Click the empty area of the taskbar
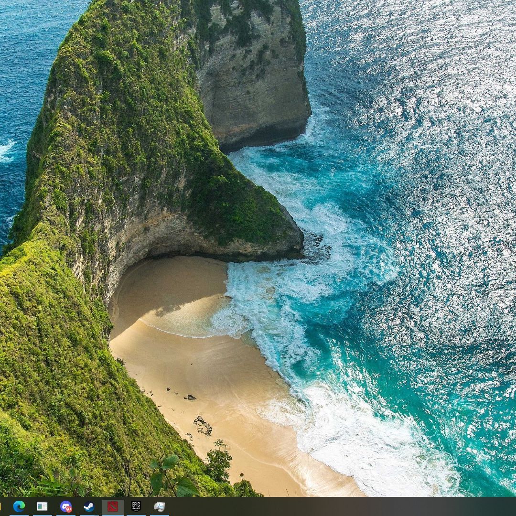 tap(334, 506)
